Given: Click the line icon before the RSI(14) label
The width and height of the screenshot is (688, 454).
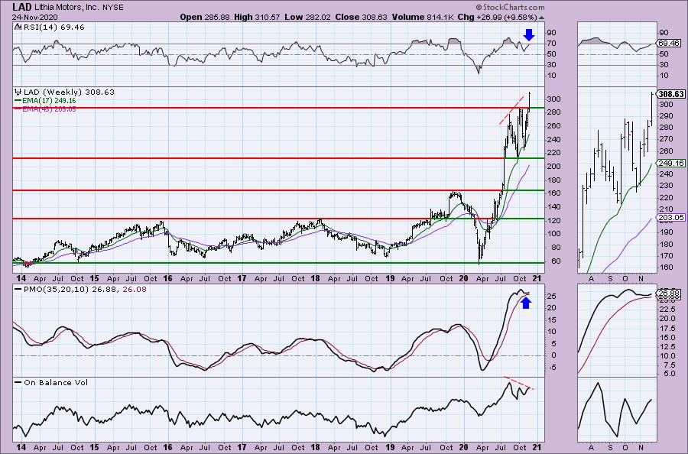Looking at the screenshot, I should (x=18, y=27).
